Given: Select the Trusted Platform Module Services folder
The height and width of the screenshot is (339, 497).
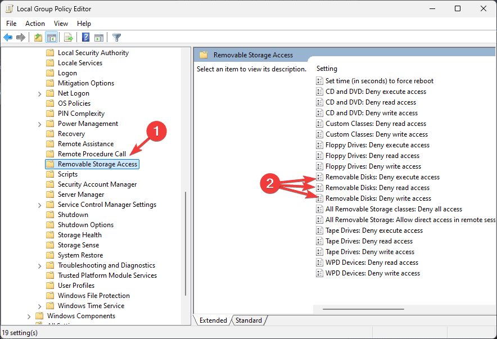Looking at the screenshot, I should pos(107,275).
